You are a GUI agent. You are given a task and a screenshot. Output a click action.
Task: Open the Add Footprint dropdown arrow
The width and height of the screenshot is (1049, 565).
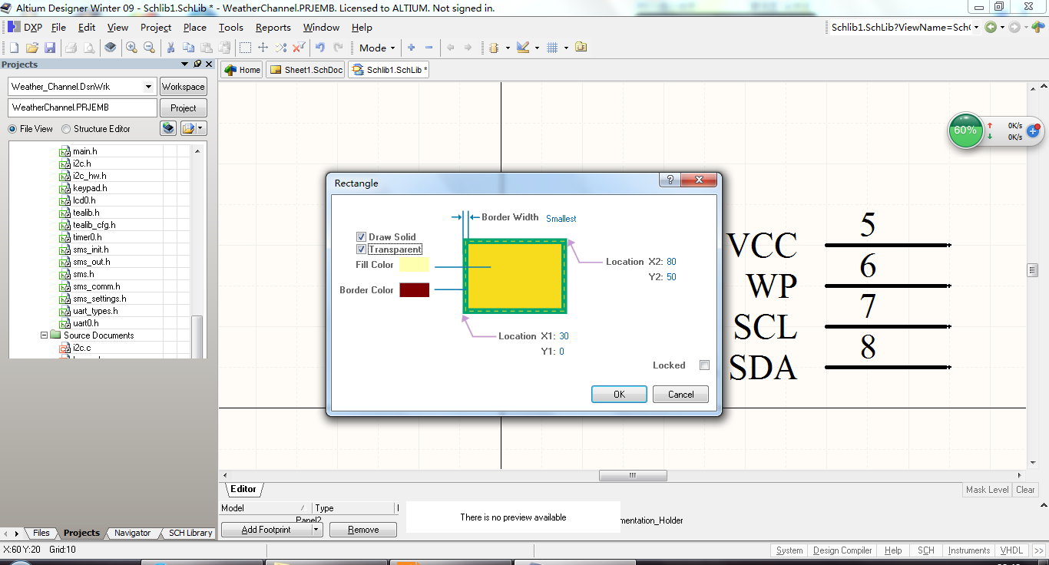click(x=316, y=530)
